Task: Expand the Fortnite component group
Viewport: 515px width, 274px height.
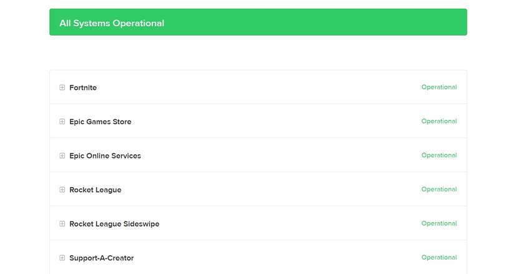Action: (x=62, y=88)
